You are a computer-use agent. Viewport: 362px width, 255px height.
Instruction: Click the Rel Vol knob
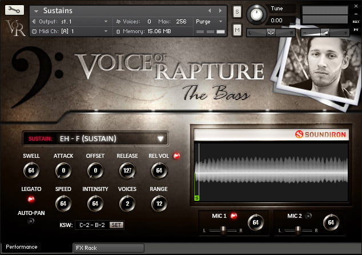pyautogui.click(x=159, y=170)
